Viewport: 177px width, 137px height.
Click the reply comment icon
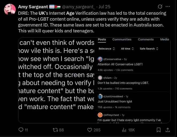click(x=21, y=130)
